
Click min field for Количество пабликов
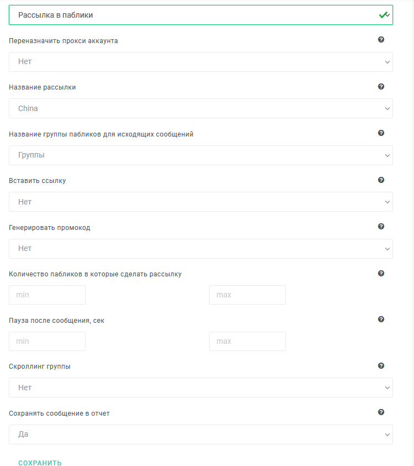pos(47,295)
